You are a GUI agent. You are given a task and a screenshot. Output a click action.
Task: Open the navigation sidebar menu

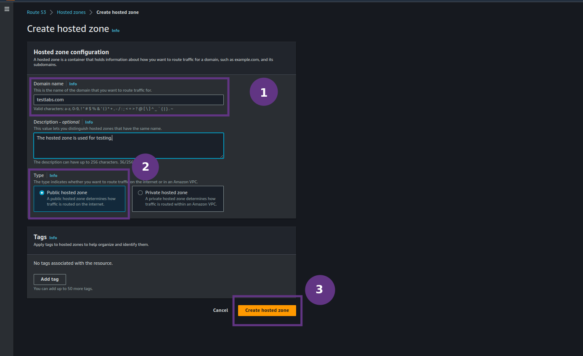6,9
